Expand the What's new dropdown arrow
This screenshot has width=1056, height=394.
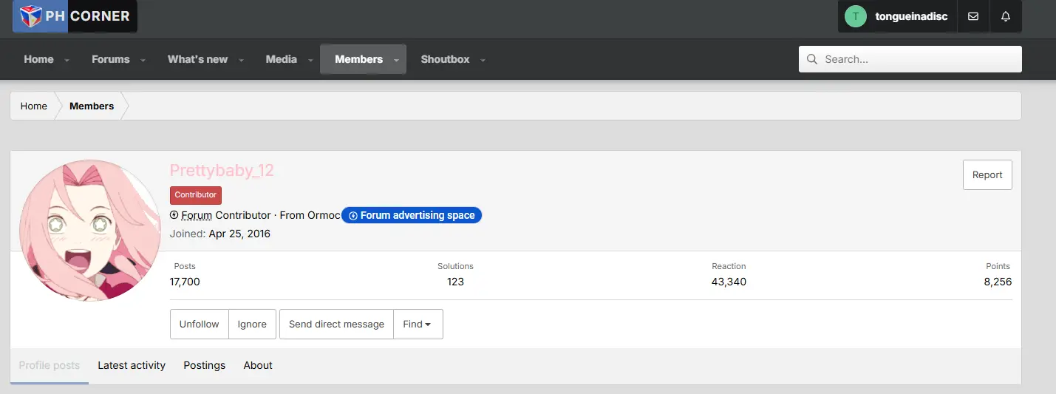coord(241,60)
